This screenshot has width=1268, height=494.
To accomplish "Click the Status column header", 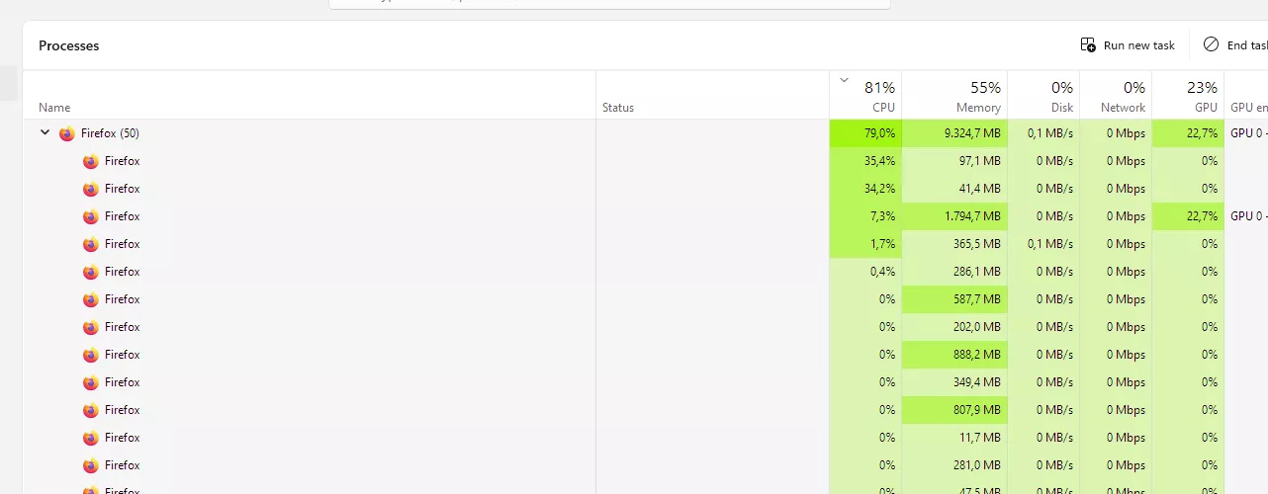I will point(712,96).
